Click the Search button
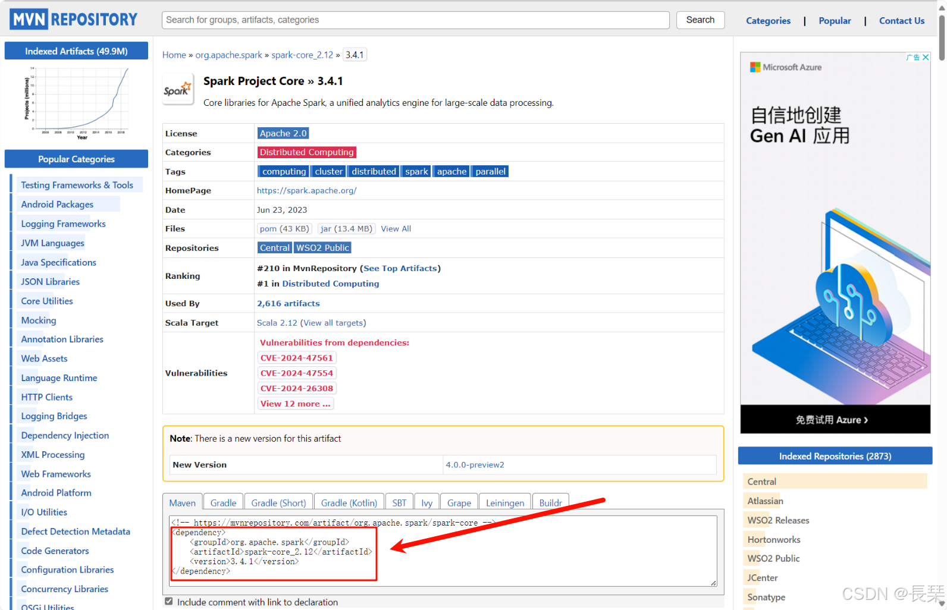The height and width of the screenshot is (610, 947). coord(700,20)
